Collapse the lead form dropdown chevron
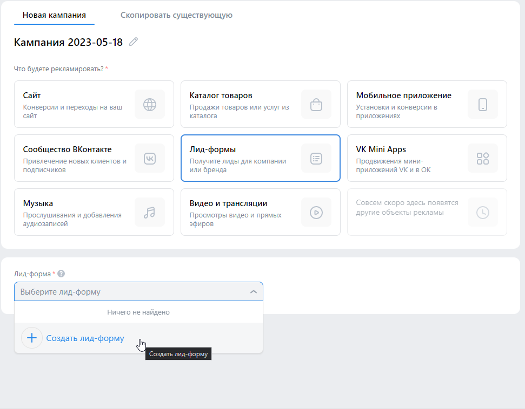Screen dimensions: 525x409 point(254,292)
